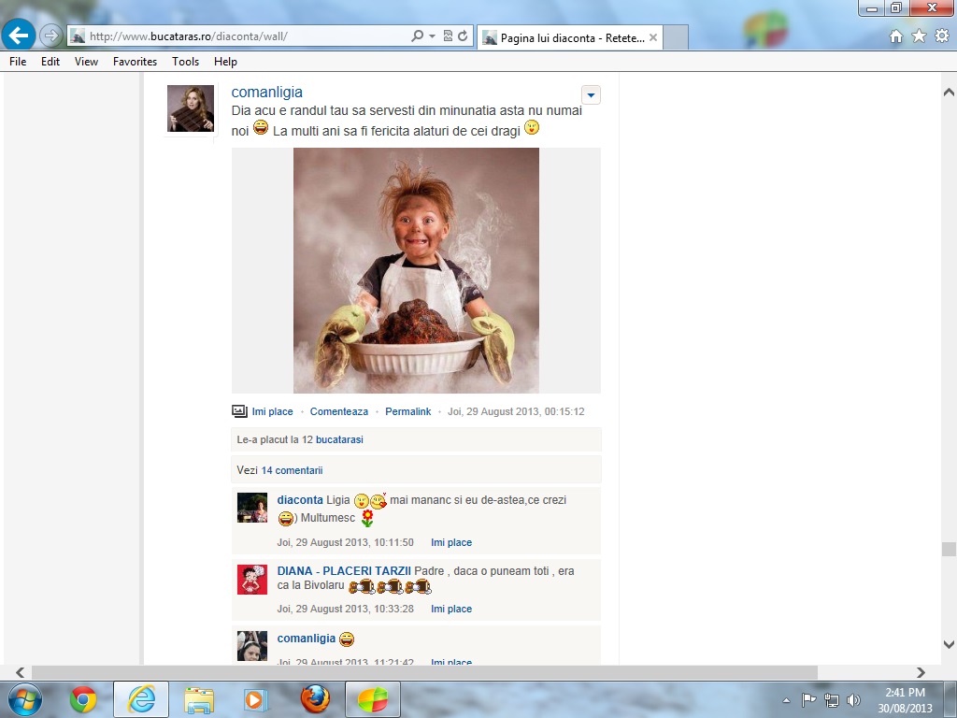This screenshot has width=957, height=718.
Task: Open the Home page icon
Action: coord(896,36)
